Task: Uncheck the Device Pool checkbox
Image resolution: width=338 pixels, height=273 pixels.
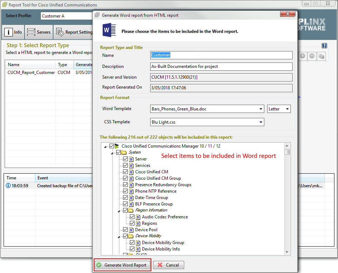Action: pos(125,230)
